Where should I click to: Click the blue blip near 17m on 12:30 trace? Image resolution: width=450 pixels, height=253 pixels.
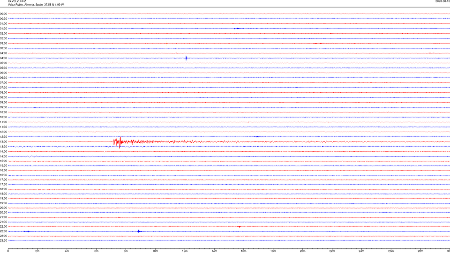point(258,137)
